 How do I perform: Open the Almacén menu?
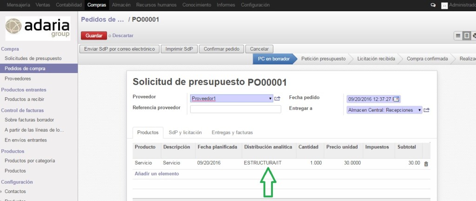click(121, 5)
